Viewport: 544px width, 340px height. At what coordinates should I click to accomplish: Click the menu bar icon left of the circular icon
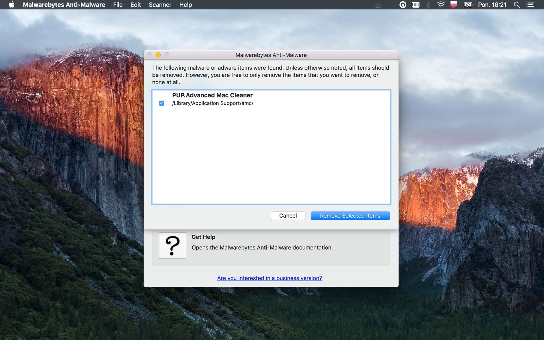coord(378,5)
